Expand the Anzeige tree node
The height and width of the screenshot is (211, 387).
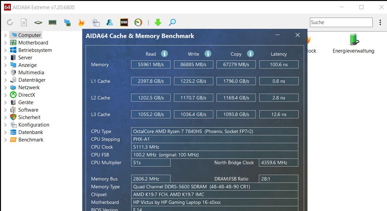[5, 65]
